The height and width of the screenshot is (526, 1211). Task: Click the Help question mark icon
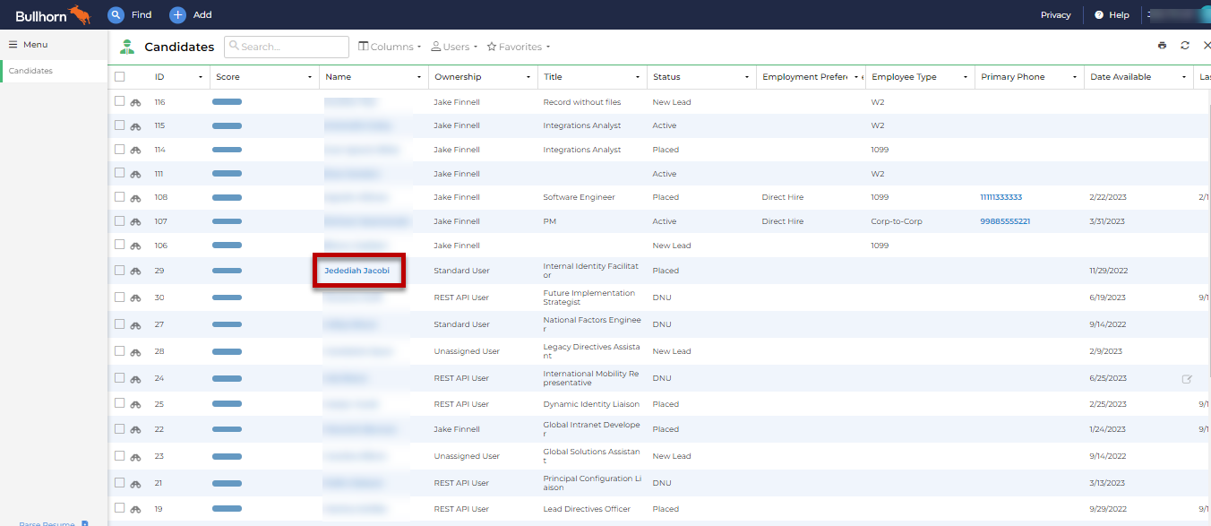pos(1099,15)
